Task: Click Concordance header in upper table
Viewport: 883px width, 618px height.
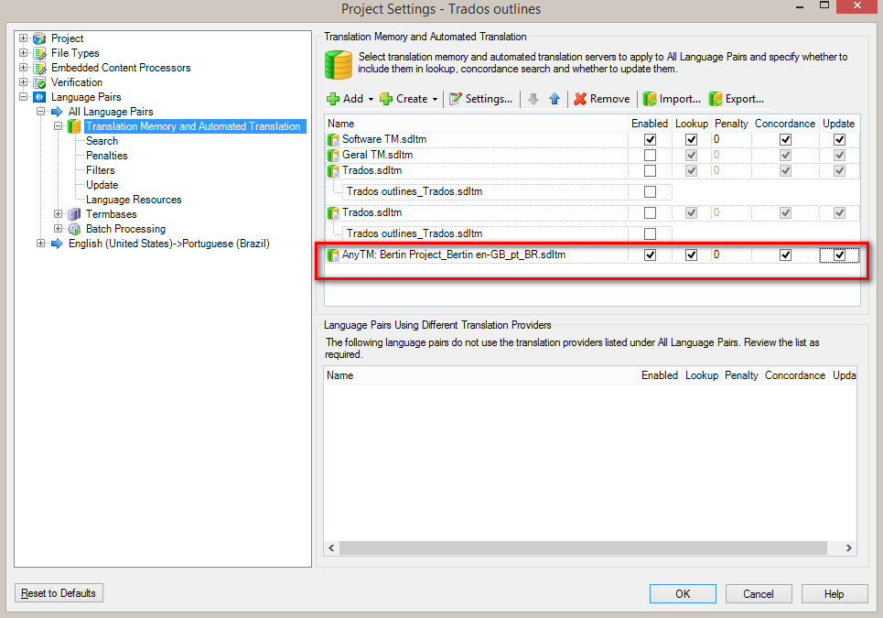Action: [x=785, y=124]
